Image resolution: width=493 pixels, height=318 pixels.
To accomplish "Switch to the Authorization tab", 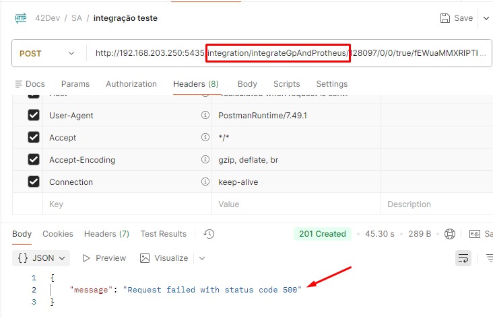I will (131, 84).
